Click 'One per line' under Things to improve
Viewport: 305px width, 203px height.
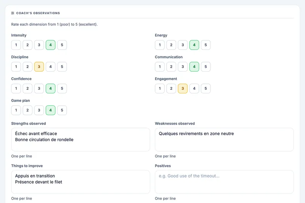[x=21, y=198]
